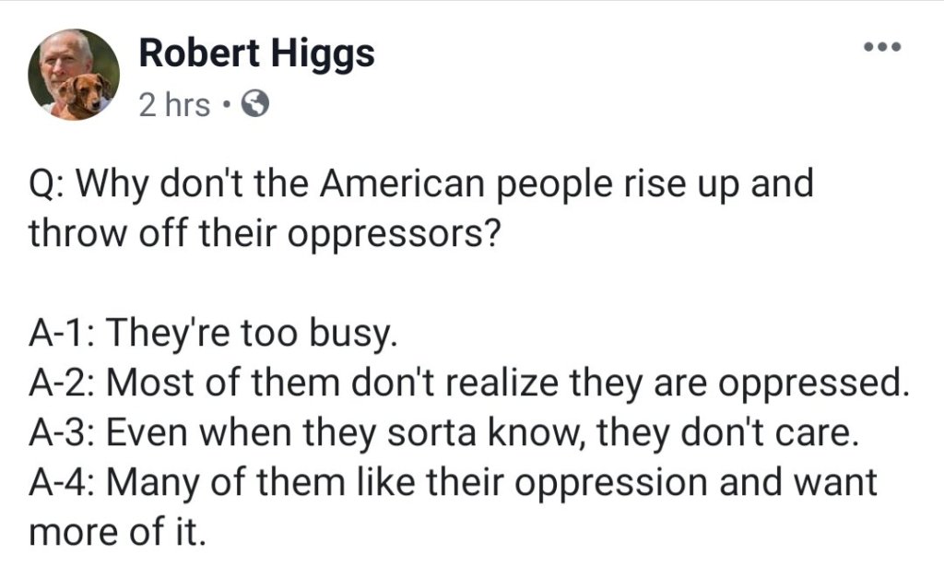
Task: Open the "2 hrs" post timestamp
Action: tap(174, 106)
